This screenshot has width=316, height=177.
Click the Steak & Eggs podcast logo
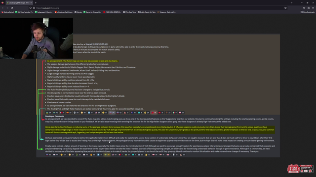[293, 169]
